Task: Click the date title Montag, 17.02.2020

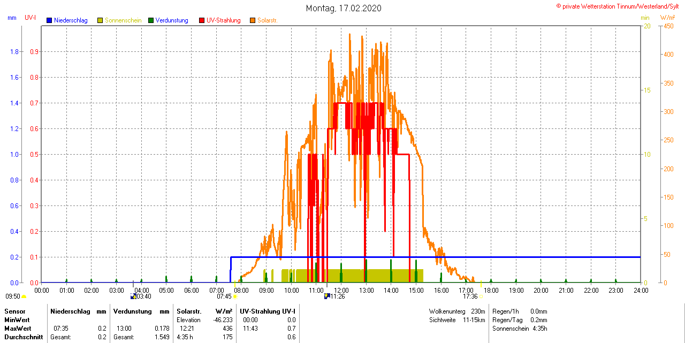Action: pos(344,8)
